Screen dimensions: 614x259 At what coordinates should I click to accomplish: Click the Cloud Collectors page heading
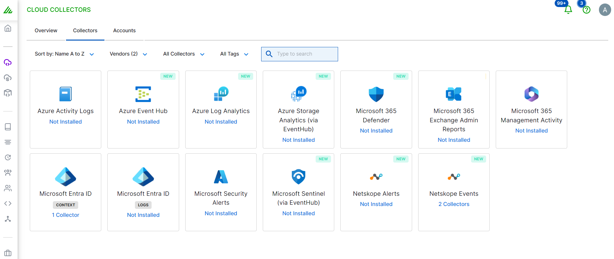click(x=59, y=10)
